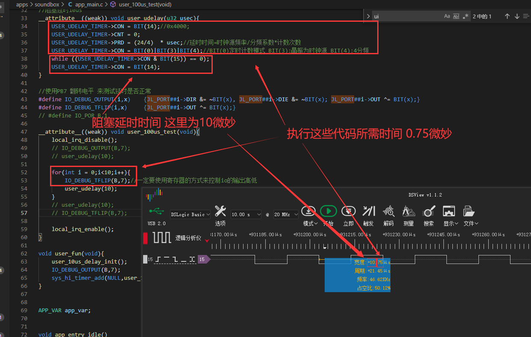This screenshot has width=531, height=337.
Task: Open the 搜索 search tool in DSView
Action: tap(428, 211)
